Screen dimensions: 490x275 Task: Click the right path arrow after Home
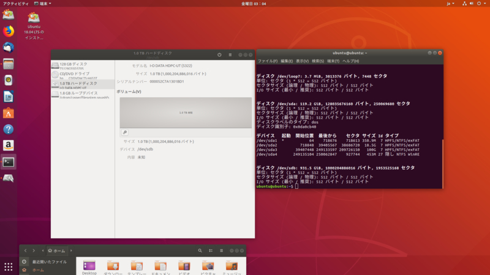[71, 251]
